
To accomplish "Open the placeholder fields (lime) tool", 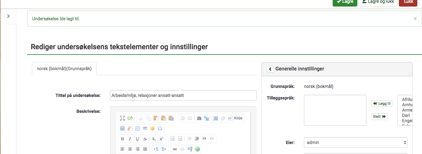I will tap(130, 118).
